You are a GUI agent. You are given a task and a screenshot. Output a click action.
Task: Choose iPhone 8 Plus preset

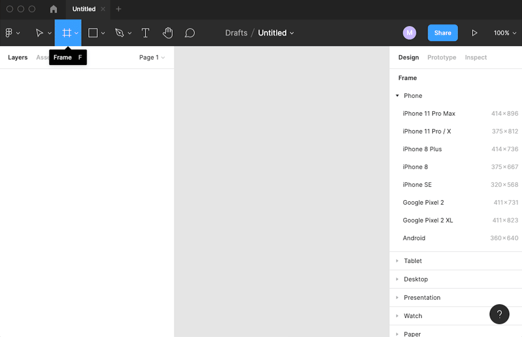click(x=456, y=149)
